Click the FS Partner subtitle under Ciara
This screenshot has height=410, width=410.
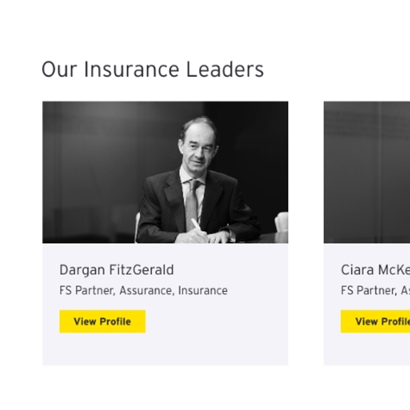pos(375,290)
